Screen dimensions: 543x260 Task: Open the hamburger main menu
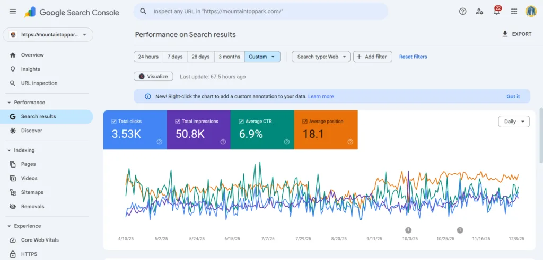coord(13,12)
